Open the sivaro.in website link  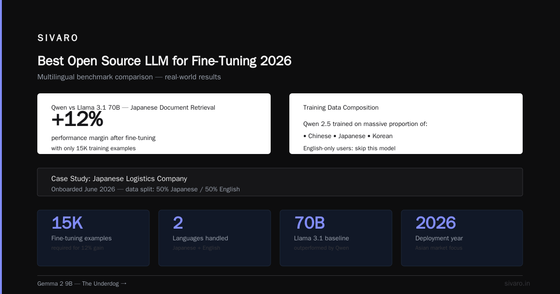click(x=517, y=283)
